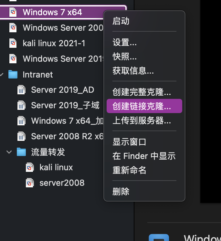221x241 pixels.
Task: Select the Windows Server 201 row
Action: pos(63,59)
